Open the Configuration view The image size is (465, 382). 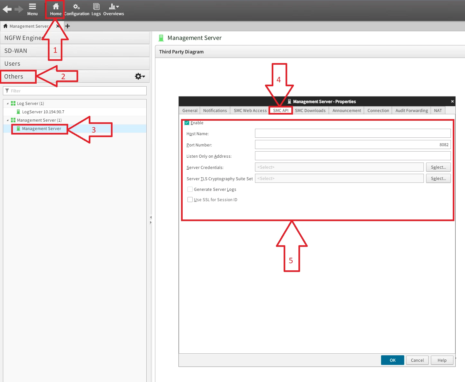point(77,9)
